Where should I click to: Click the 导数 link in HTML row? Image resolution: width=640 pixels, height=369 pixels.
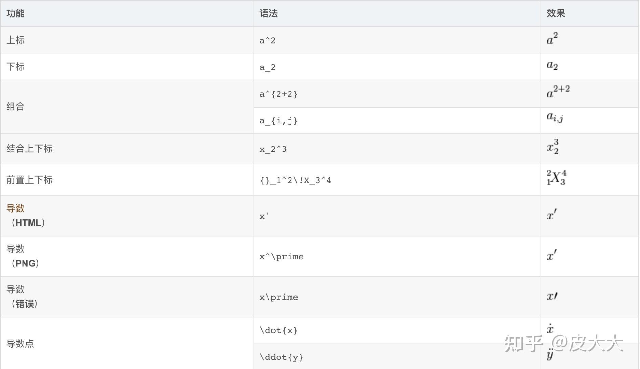[x=15, y=208]
